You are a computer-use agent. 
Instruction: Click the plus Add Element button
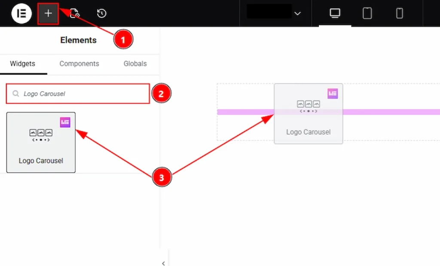tap(48, 13)
